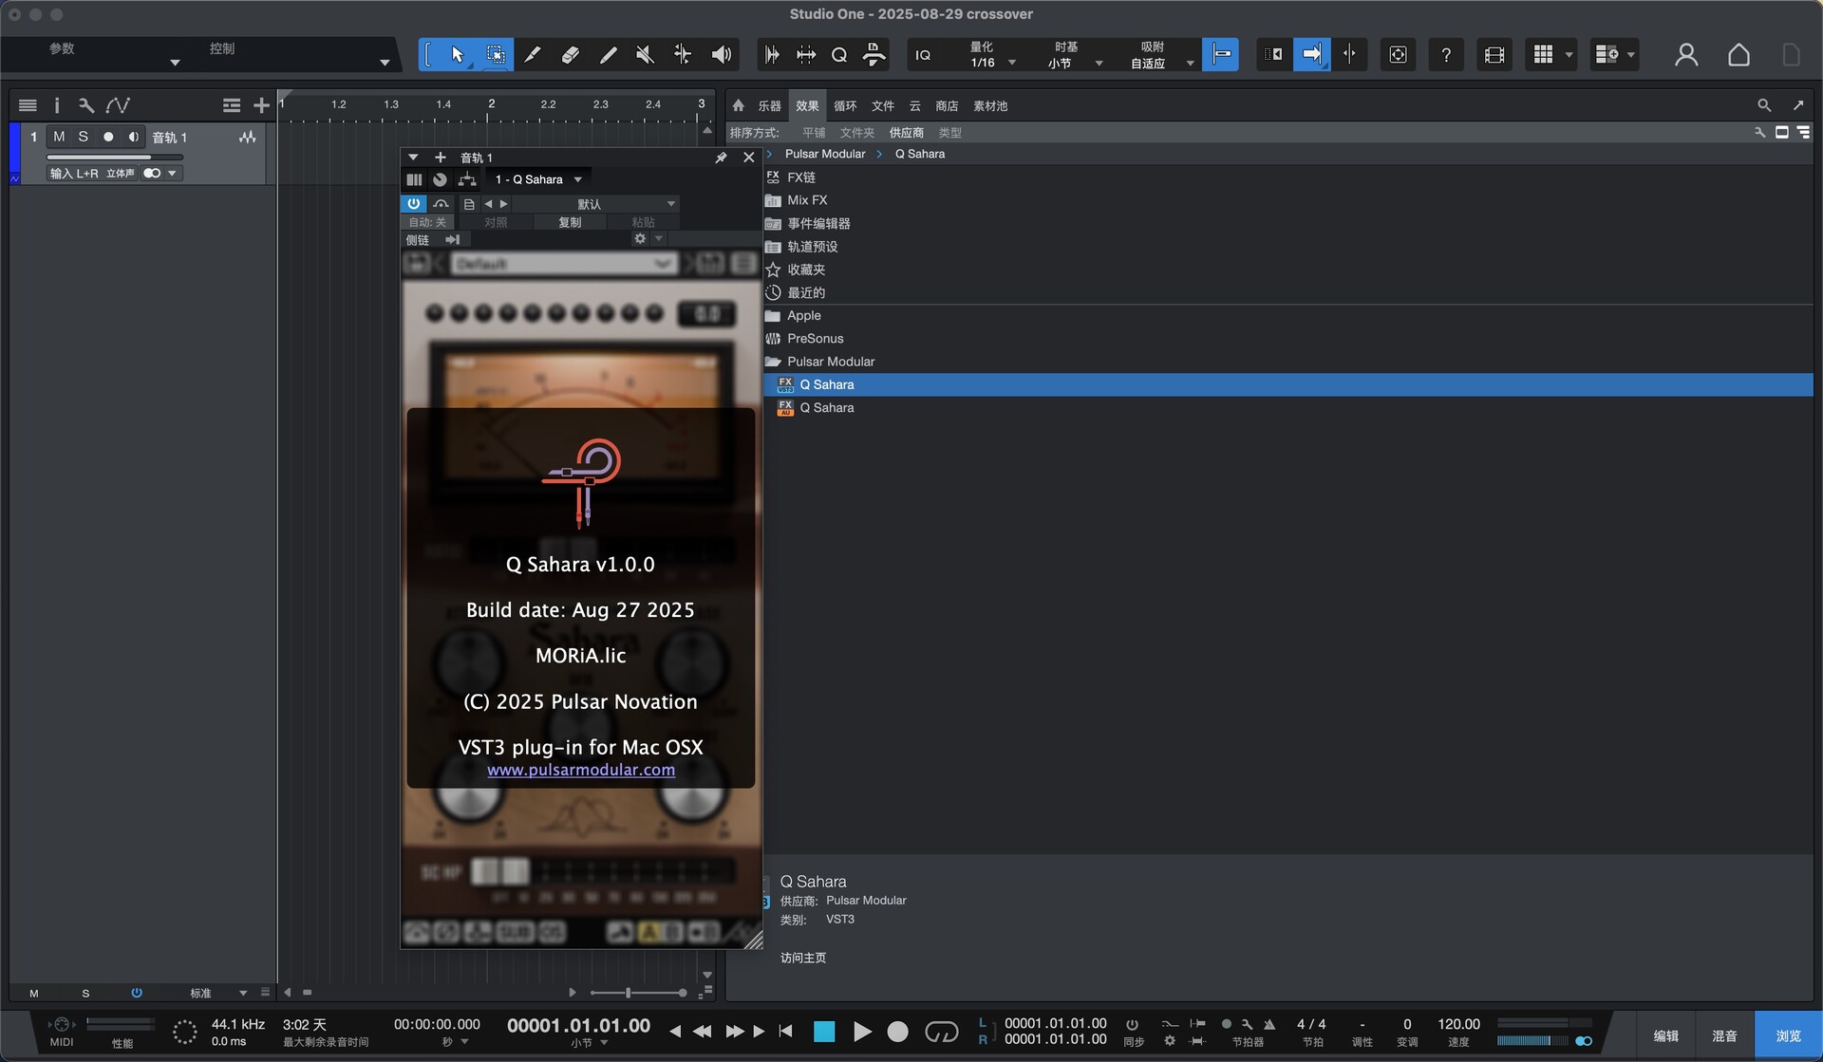The height and width of the screenshot is (1062, 1823).
Task: Solo track 1 with S button
Action: pos(83,137)
